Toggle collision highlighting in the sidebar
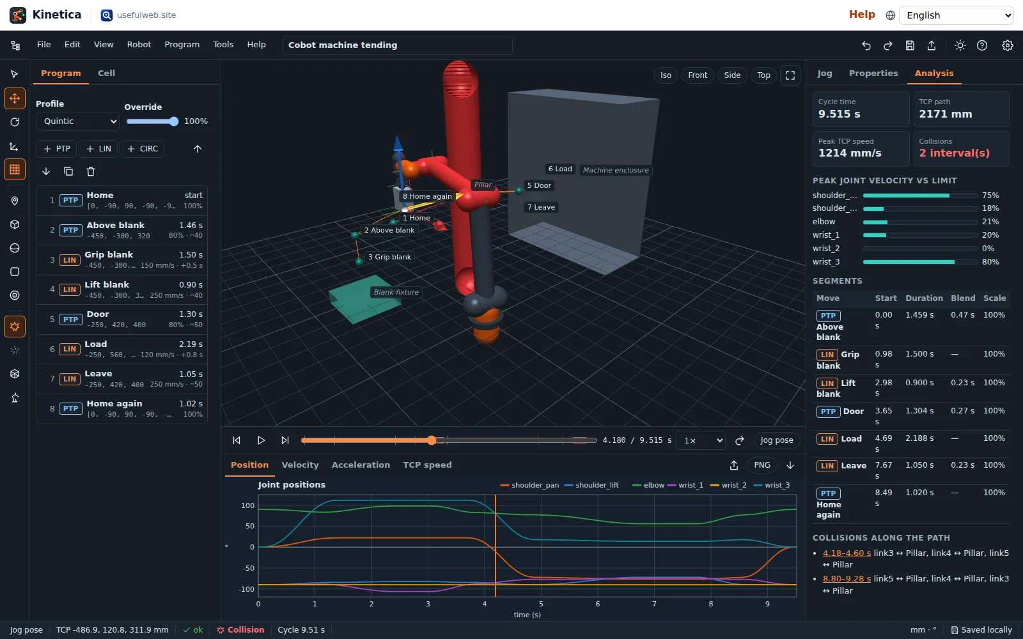 [x=15, y=327]
